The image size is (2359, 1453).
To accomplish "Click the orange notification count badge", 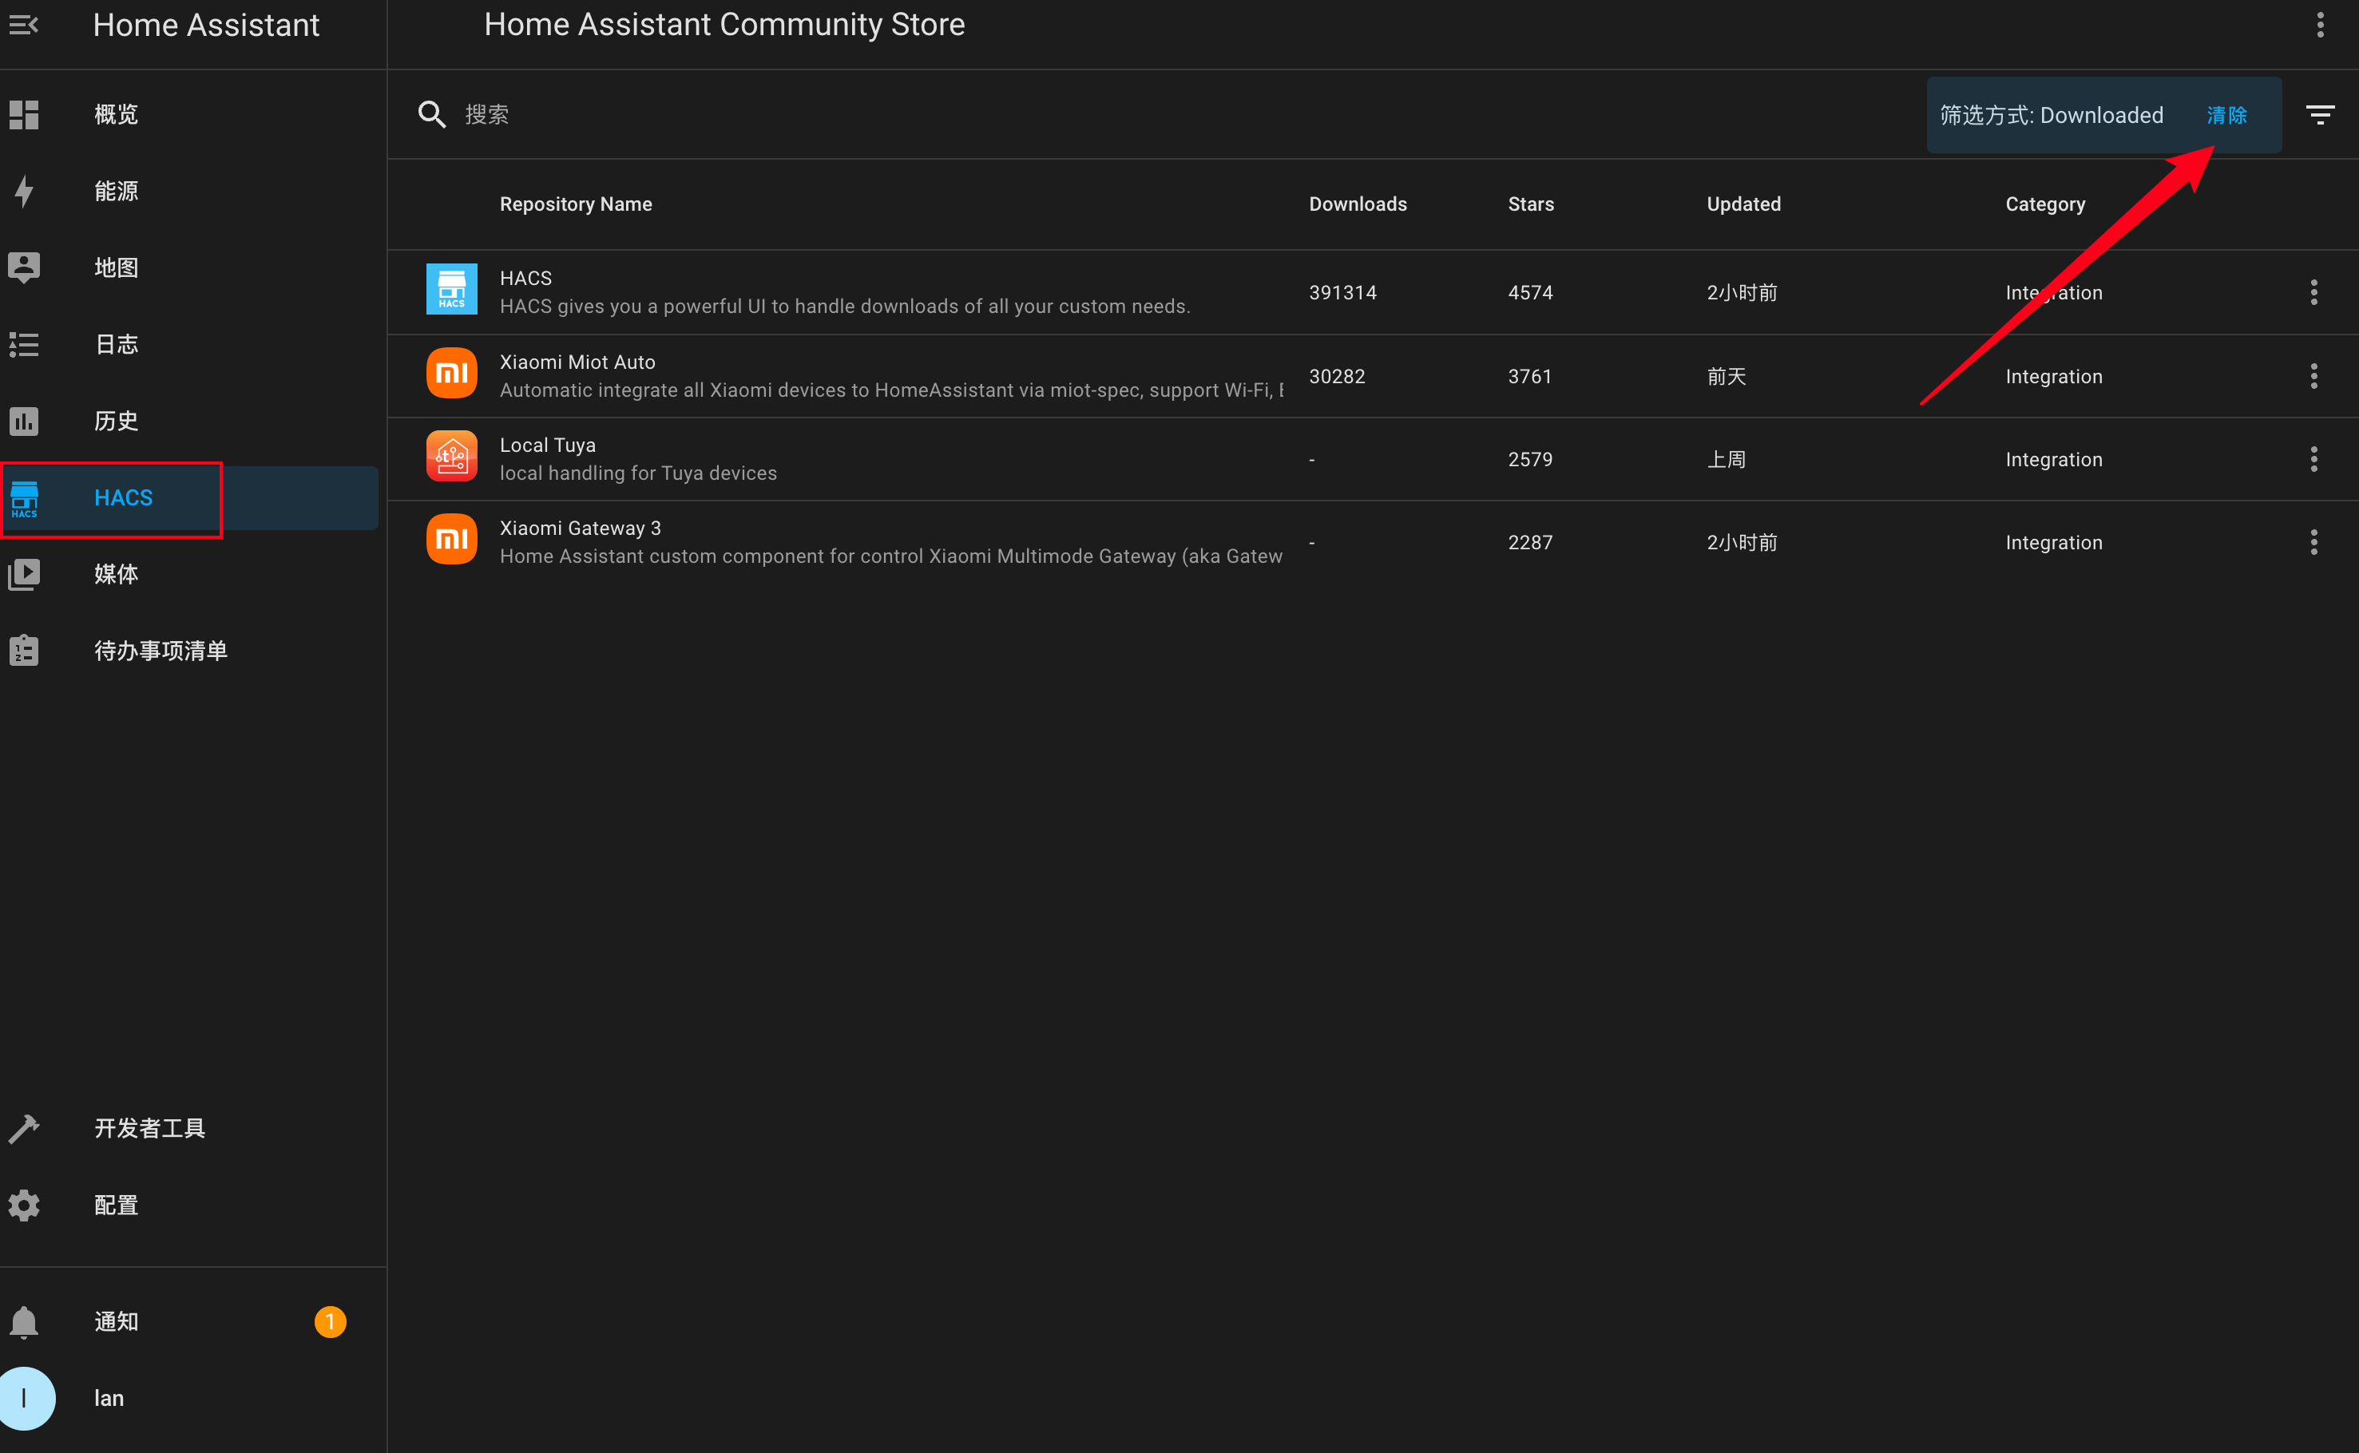I will (330, 1321).
